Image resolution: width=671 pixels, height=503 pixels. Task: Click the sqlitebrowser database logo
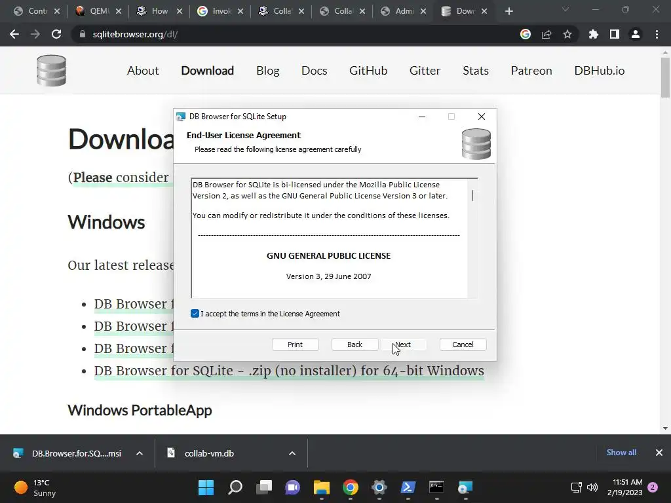(51, 71)
